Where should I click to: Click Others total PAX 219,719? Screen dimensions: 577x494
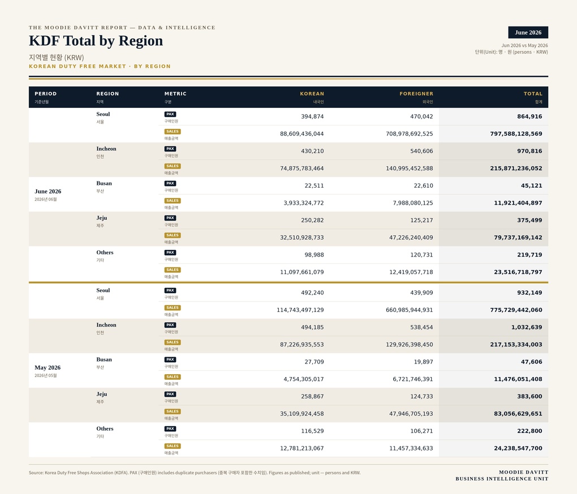(x=529, y=255)
